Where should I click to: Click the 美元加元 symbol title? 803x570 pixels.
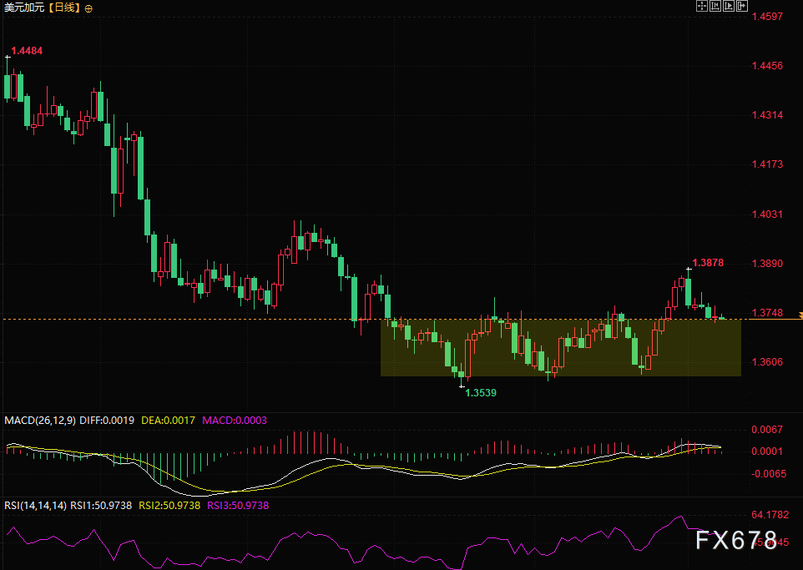click(23, 8)
